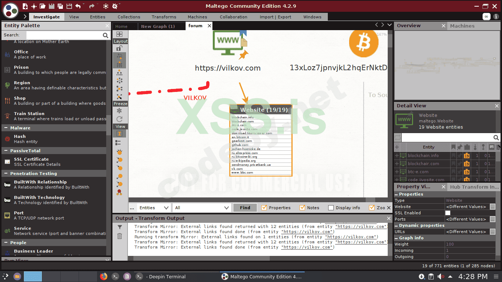Collapse the PassiveTotal palette section
Screen dimensions: 502x282
click(7, 151)
